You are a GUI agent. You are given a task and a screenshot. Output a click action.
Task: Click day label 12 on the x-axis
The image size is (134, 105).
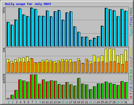[51, 102]
